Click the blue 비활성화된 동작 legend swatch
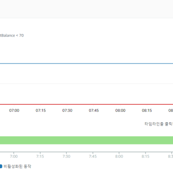 (1, 166)
